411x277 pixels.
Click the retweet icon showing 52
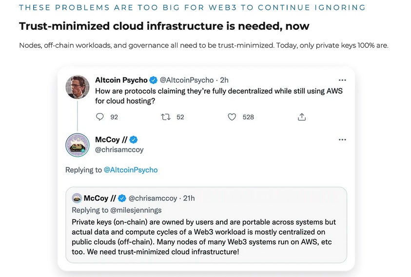coord(166,117)
